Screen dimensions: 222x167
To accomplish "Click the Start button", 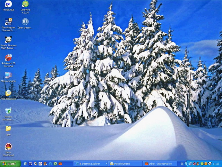I will click(10, 164).
